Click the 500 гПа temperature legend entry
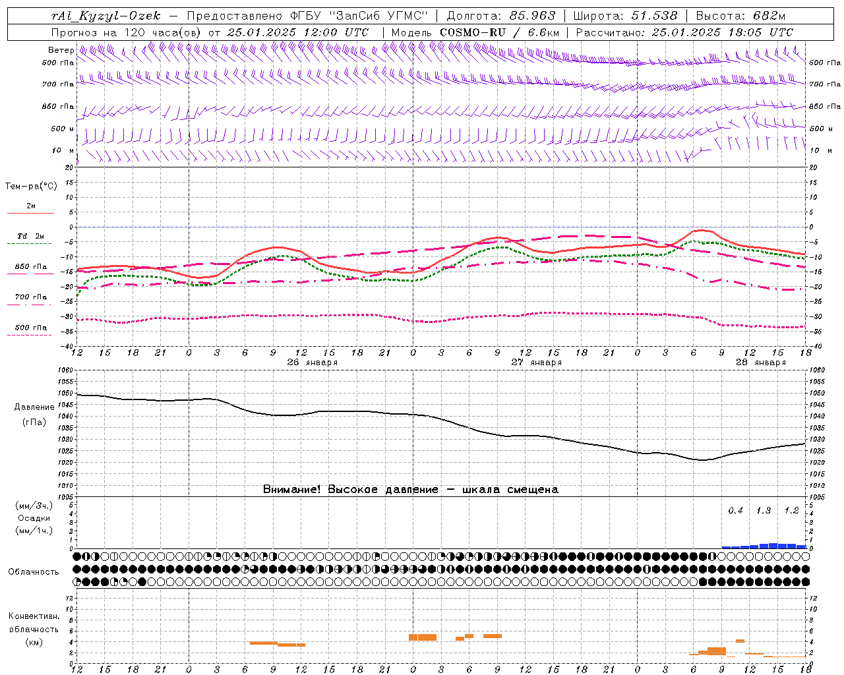This screenshot has height=675, width=844. 31,328
